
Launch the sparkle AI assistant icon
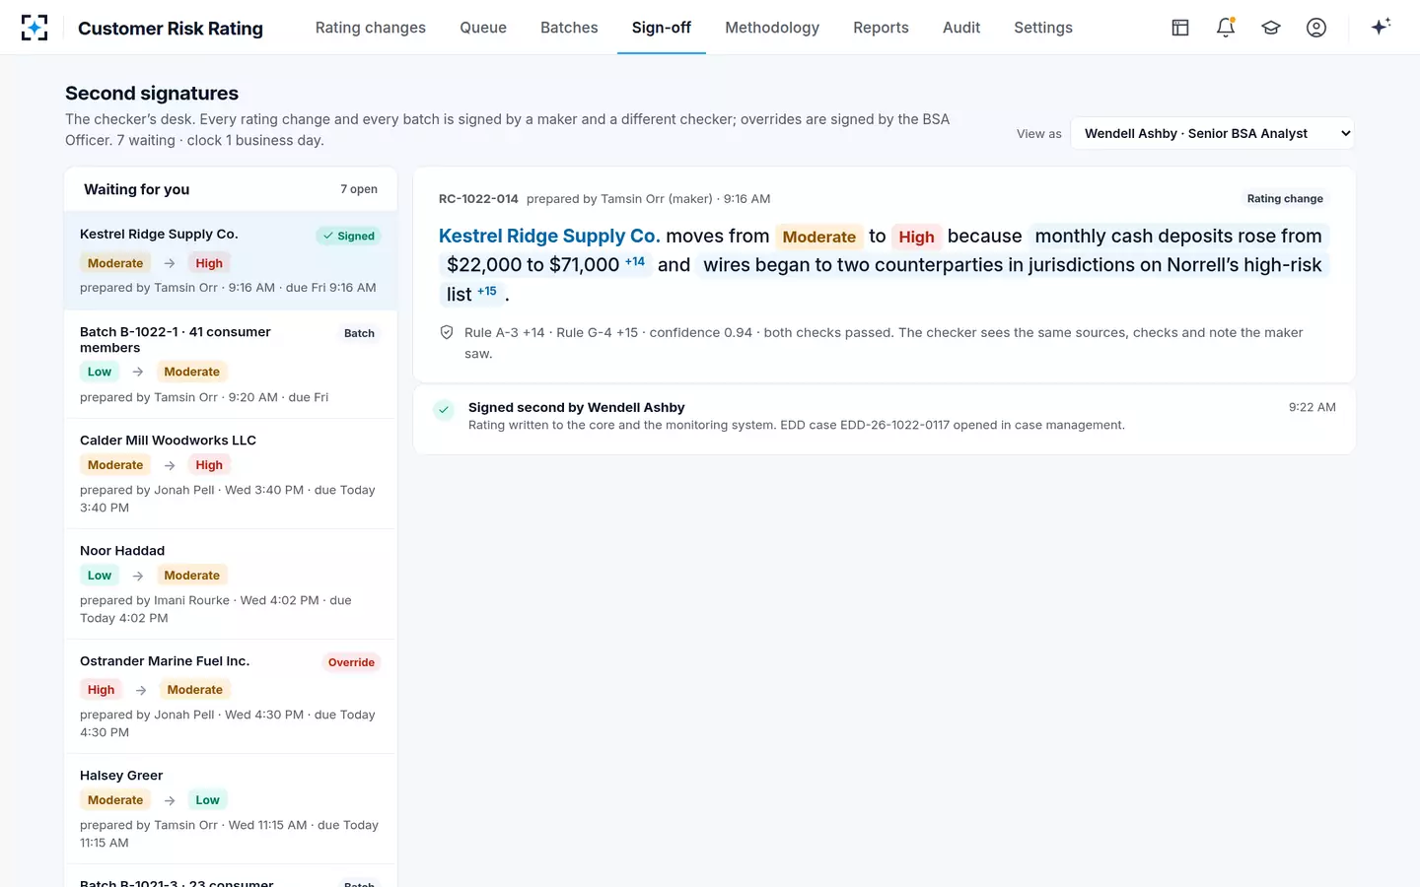(1381, 27)
